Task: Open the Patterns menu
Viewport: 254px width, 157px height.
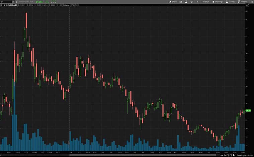Action: (x=243, y=2)
